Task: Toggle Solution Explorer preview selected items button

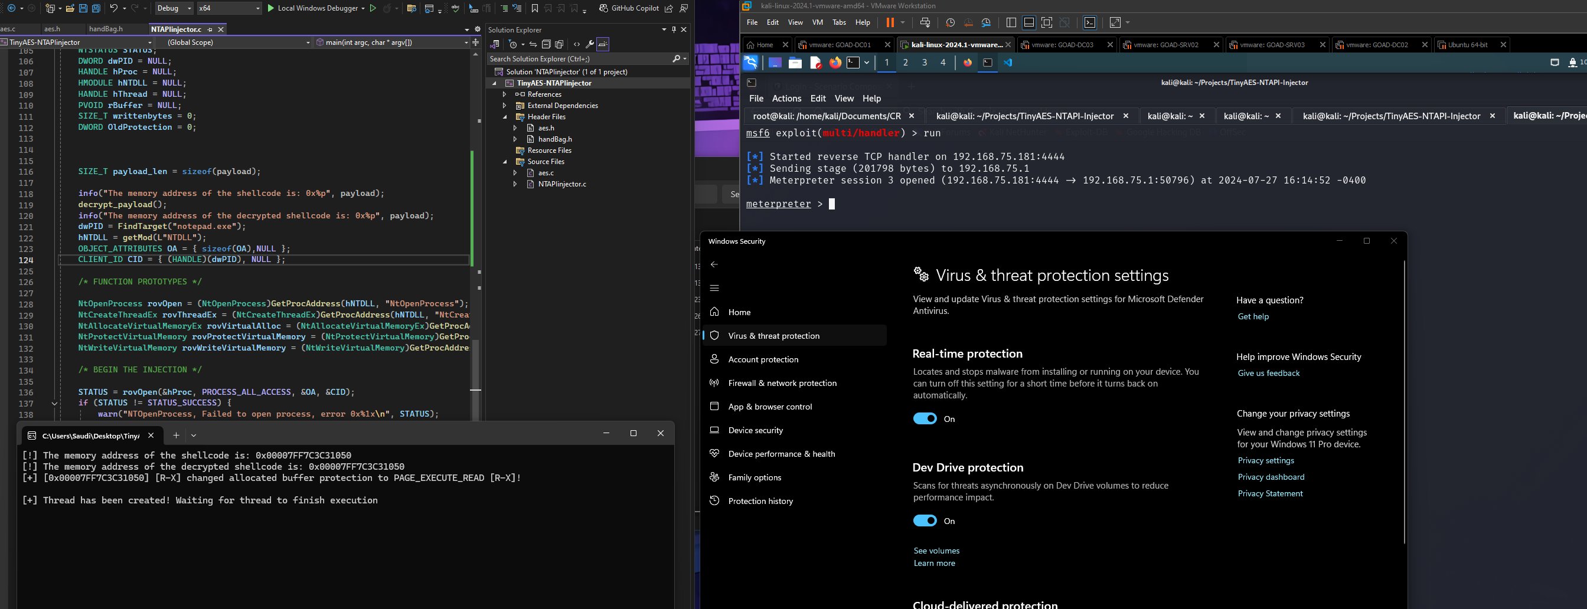Action: [x=603, y=44]
